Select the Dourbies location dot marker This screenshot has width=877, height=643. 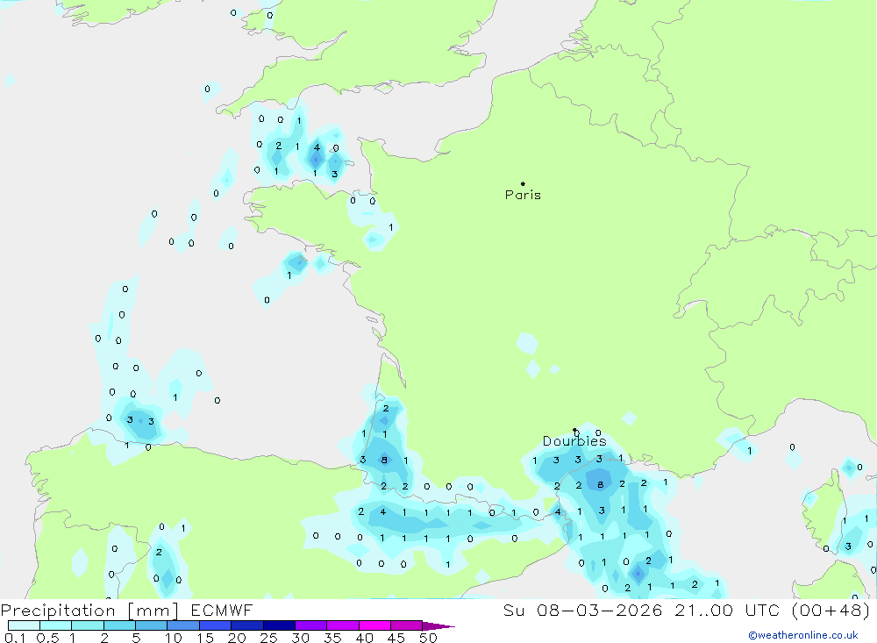(x=574, y=430)
